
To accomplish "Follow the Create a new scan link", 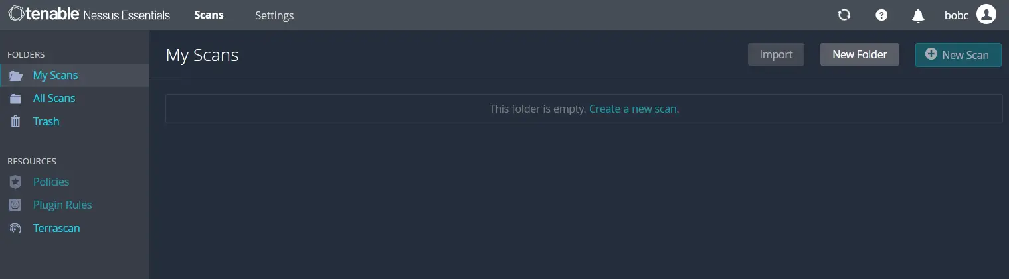I will 634,109.
